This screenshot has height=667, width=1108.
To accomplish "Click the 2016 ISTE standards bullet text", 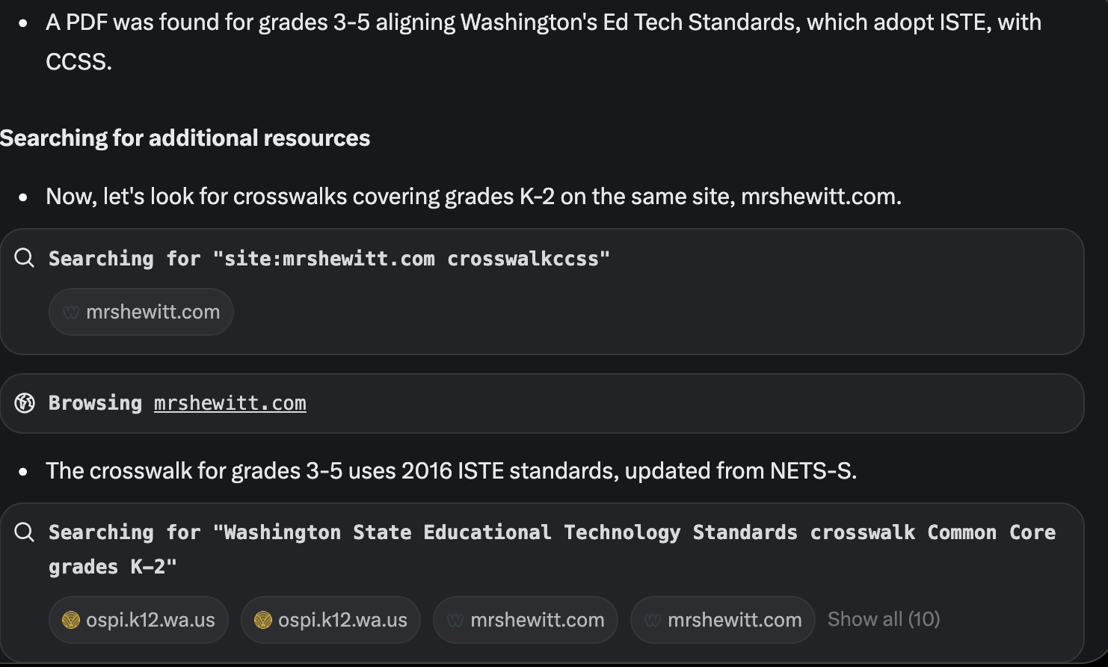I will point(451,470).
